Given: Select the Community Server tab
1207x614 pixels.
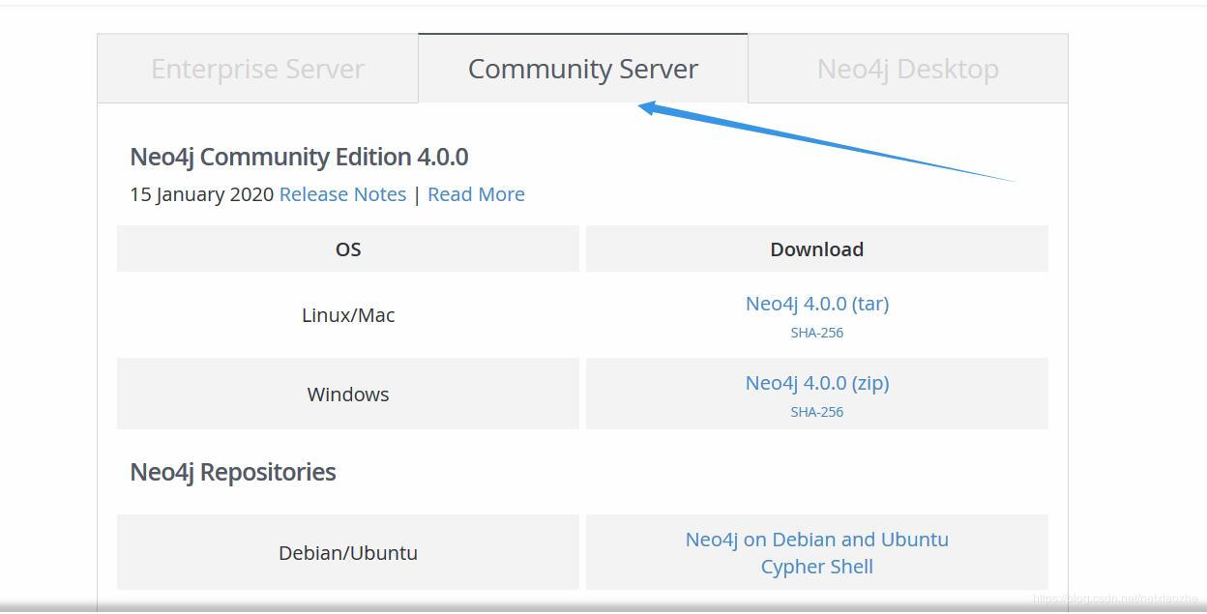Looking at the screenshot, I should tap(583, 69).
